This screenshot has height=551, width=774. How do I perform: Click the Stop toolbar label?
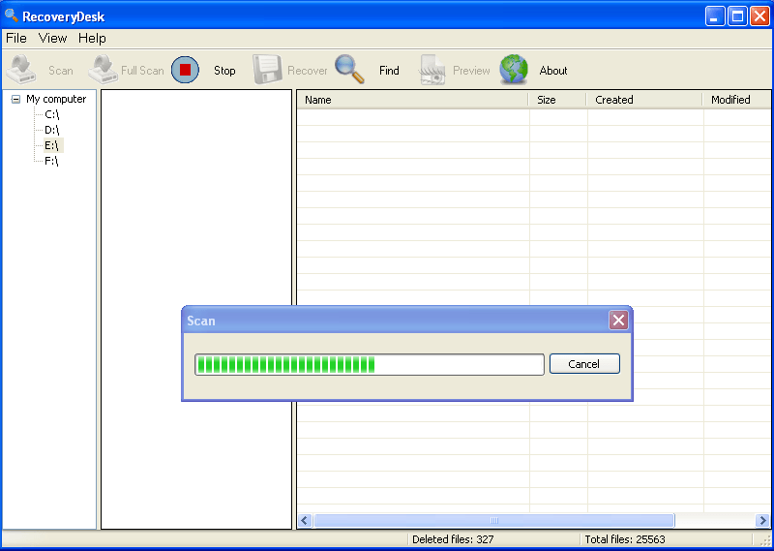pyautogui.click(x=224, y=71)
